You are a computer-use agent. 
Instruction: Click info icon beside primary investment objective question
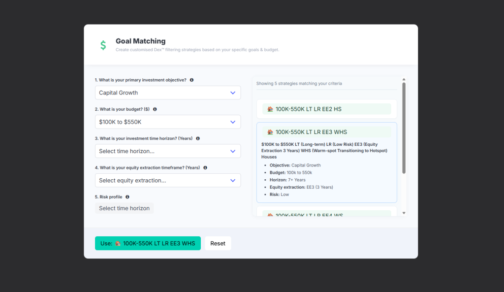tap(191, 80)
